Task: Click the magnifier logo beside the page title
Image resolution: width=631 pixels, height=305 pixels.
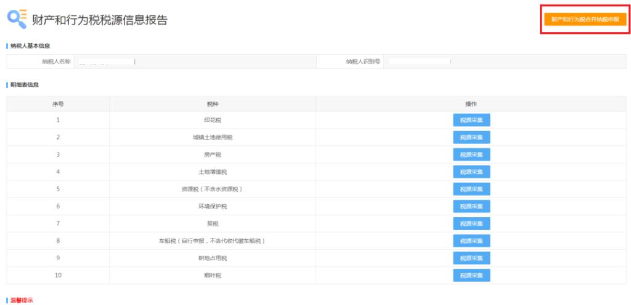Action: click(x=17, y=19)
